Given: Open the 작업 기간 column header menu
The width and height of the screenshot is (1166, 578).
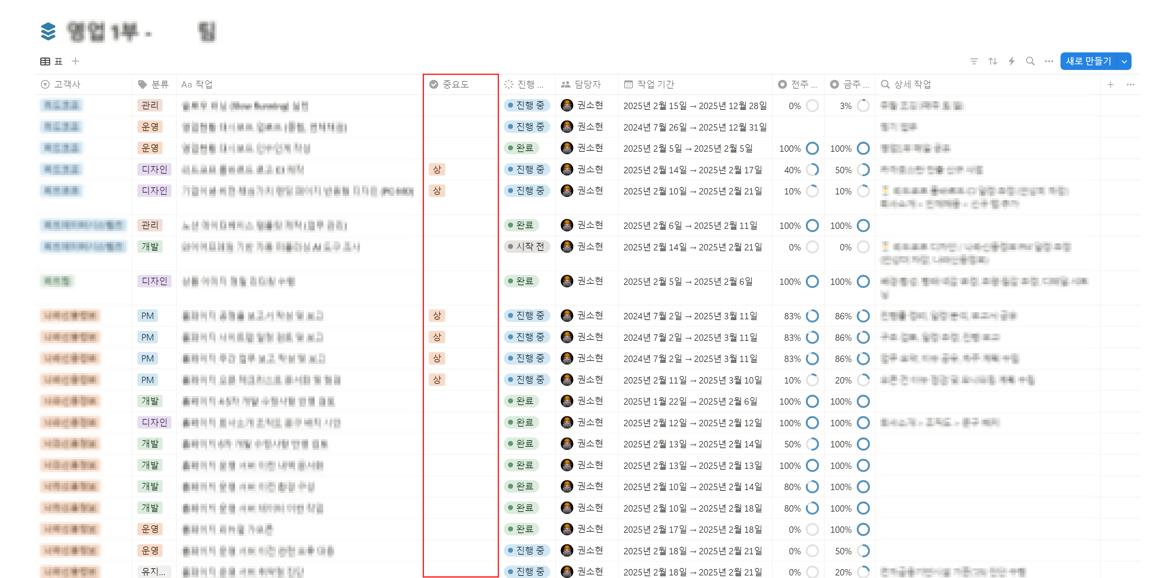Looking at the screenshot, I should tap(655, 84).
